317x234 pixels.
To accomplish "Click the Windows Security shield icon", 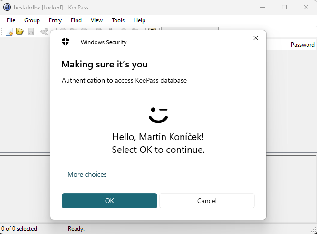I will click(x=65, y=42).
